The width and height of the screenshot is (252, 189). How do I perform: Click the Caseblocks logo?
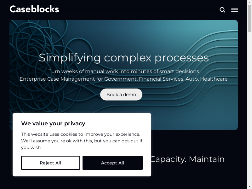34,9
